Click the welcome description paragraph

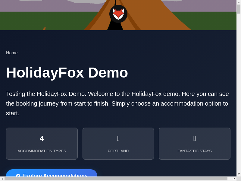[117, 103]
